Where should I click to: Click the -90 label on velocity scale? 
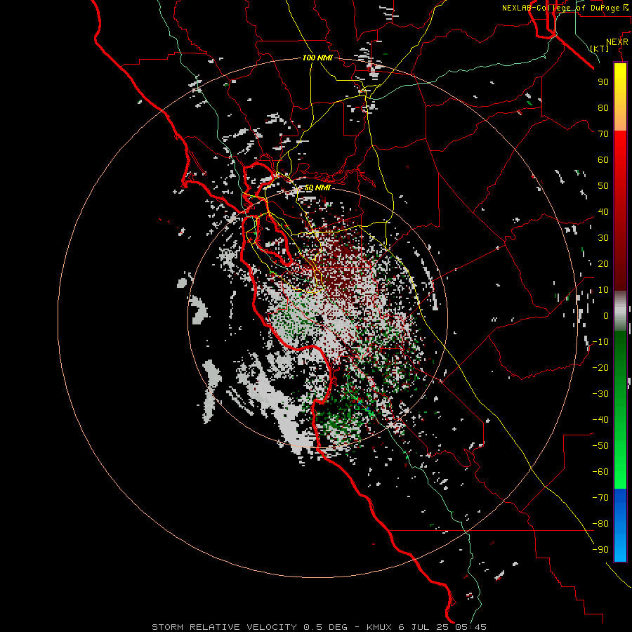600,550
